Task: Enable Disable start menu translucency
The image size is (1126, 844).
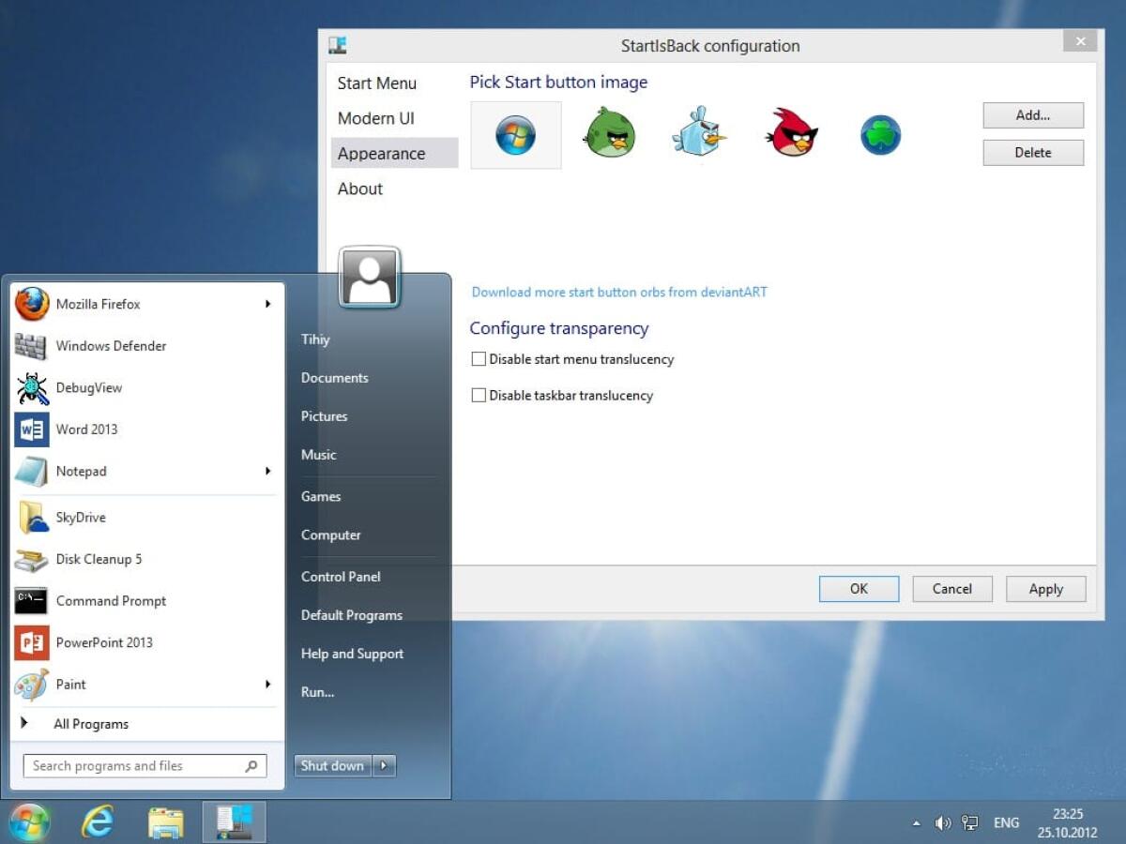Action: [479, 358]
